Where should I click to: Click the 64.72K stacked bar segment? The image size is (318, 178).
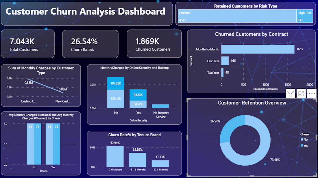pyautogui.click(x=138, y=104)
